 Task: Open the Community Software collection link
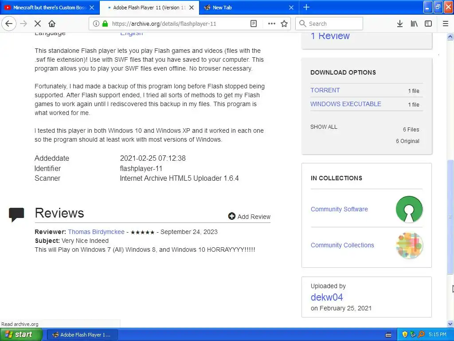point(339,209)
